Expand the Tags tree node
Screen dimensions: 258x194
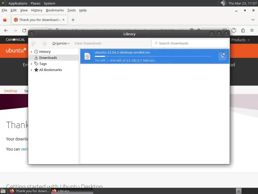(31, 64)
